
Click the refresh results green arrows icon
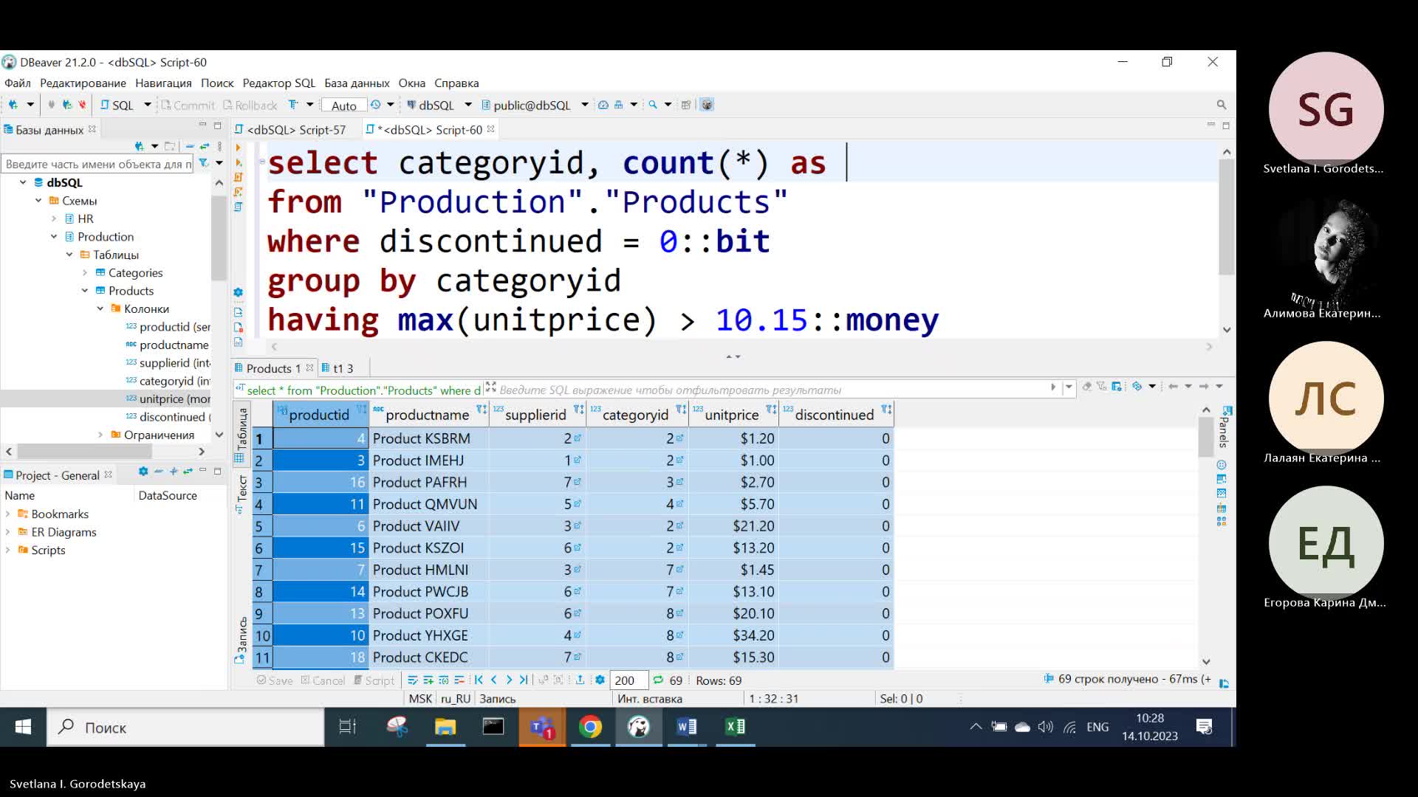click(658, 680)
